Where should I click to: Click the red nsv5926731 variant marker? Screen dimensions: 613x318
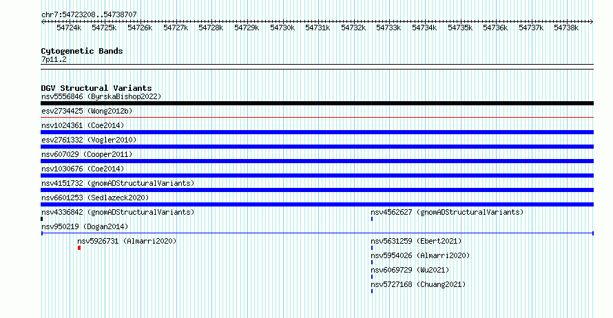(x=79, y=248)
